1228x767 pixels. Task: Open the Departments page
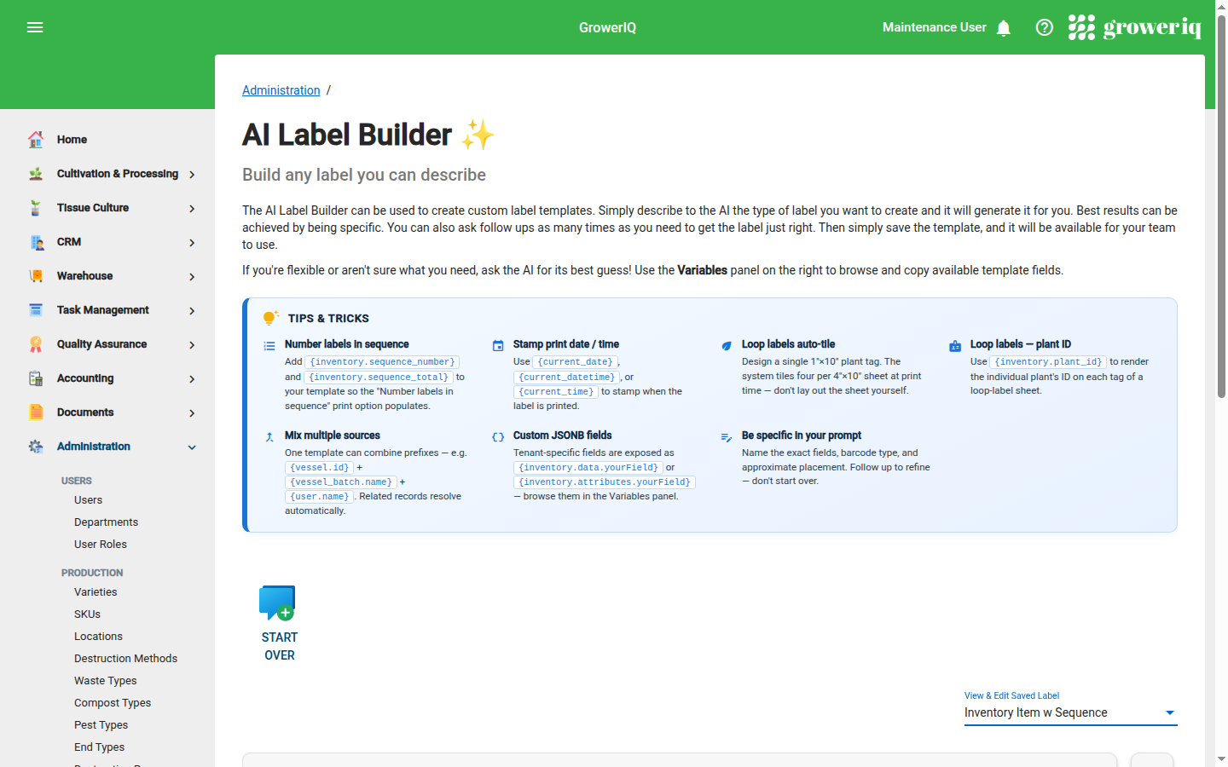click(106, 522)
